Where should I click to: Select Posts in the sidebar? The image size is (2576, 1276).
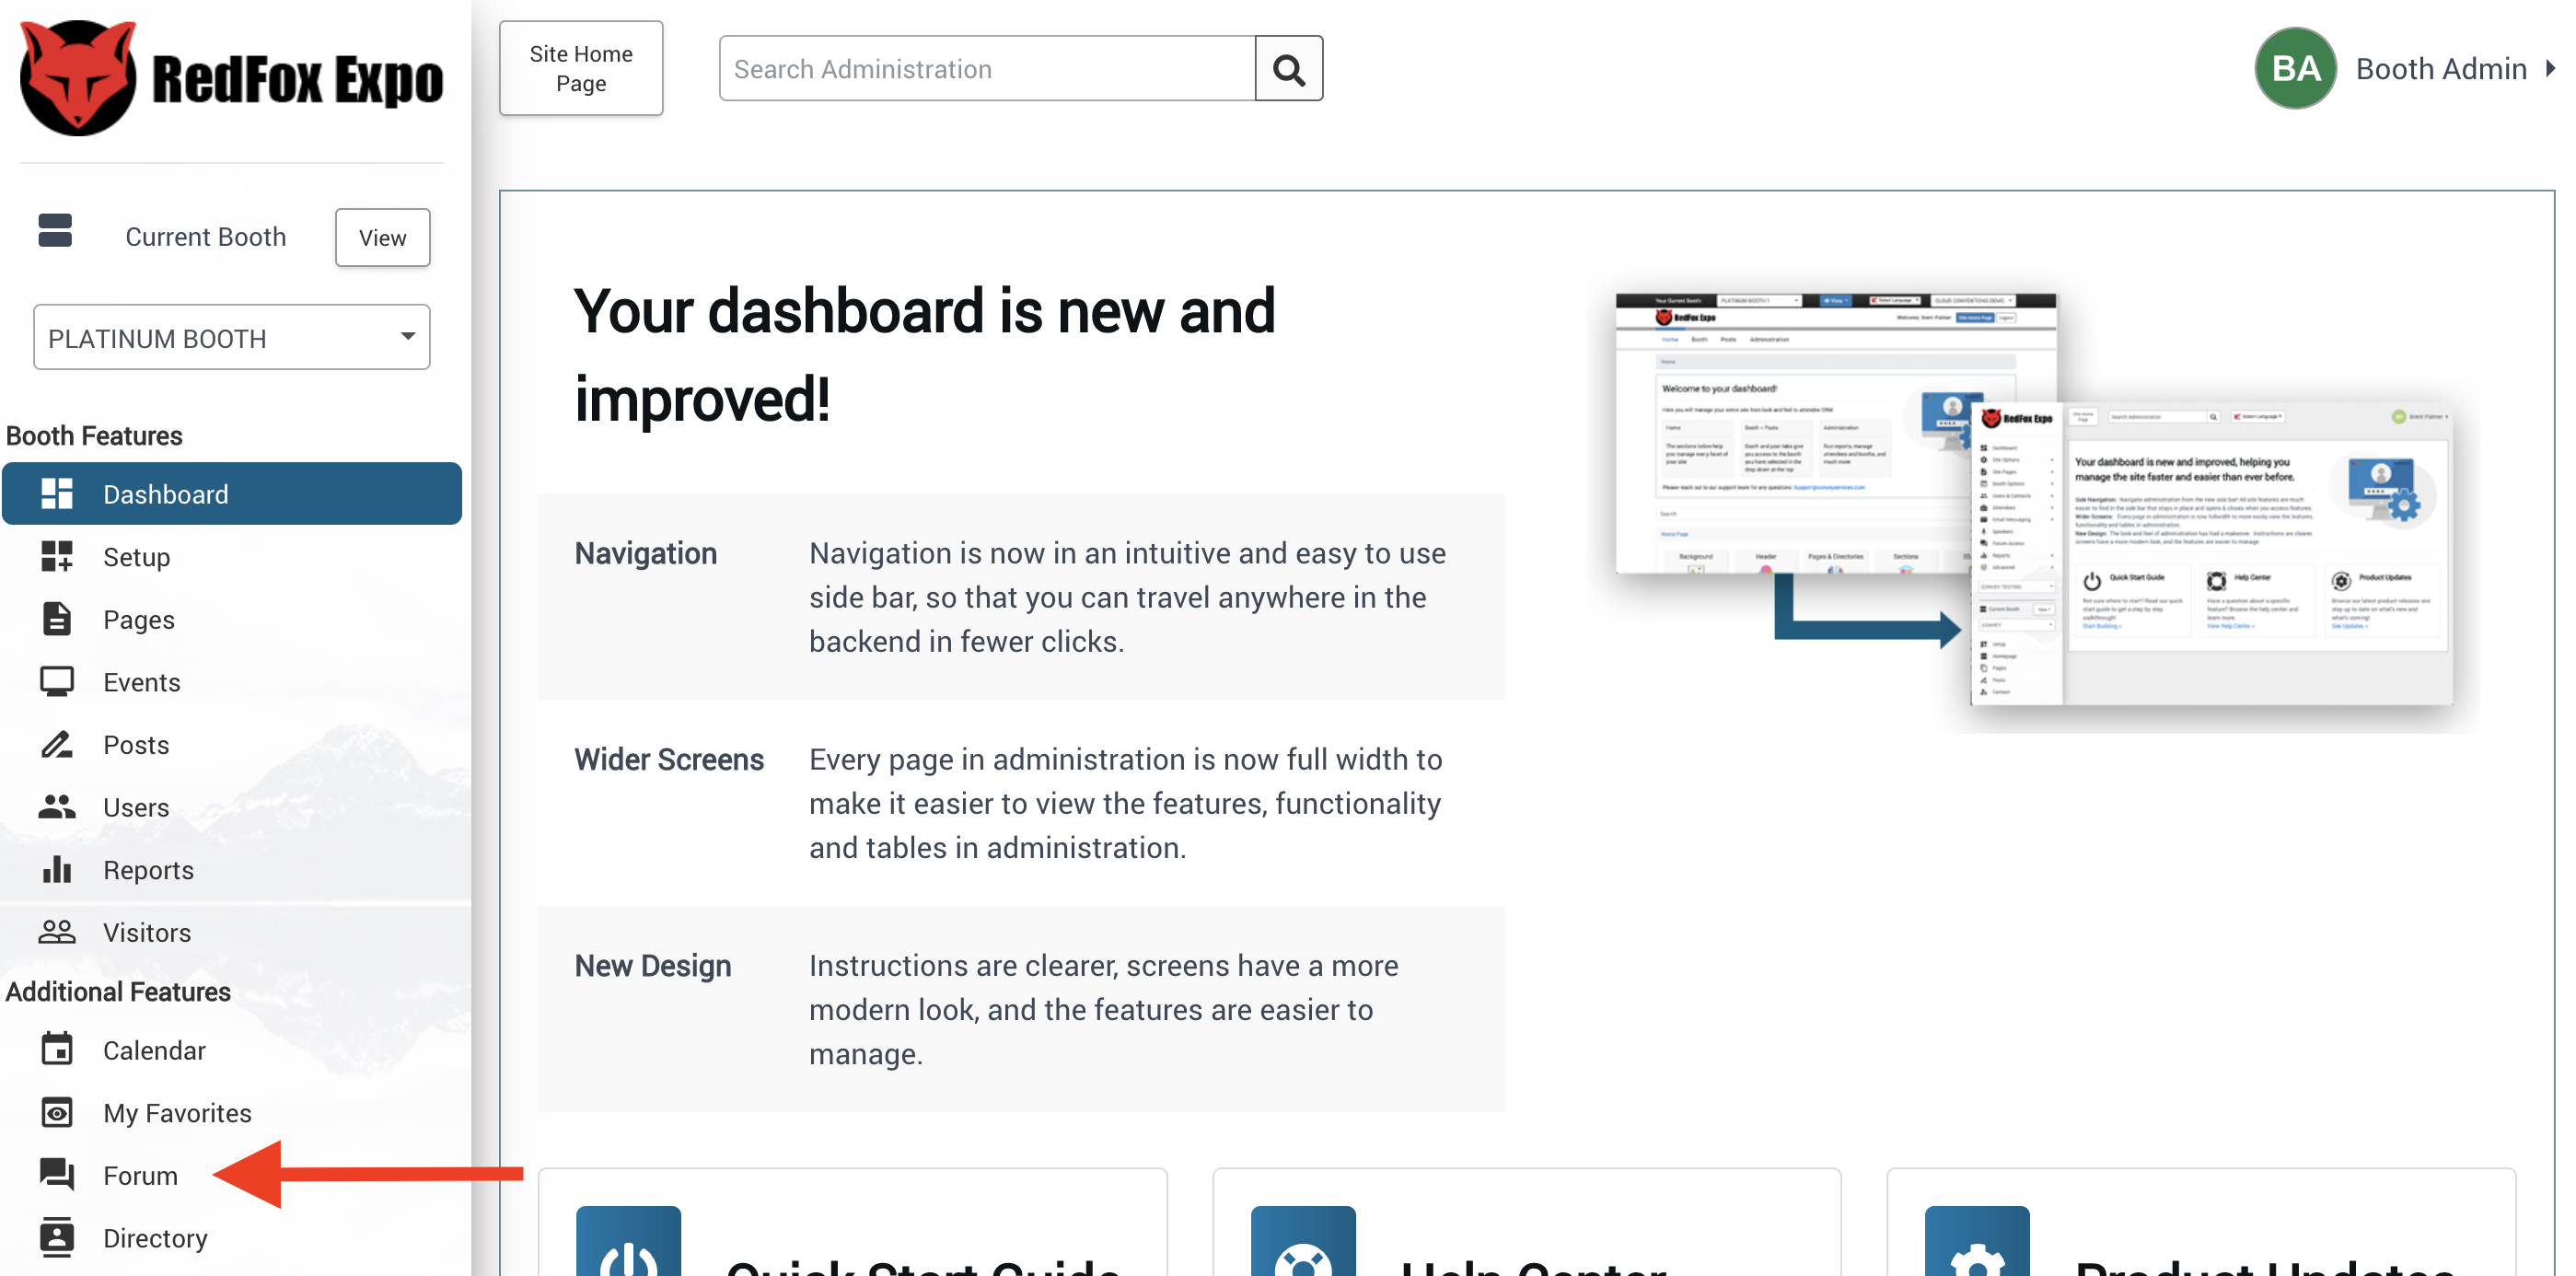point(232,744)
